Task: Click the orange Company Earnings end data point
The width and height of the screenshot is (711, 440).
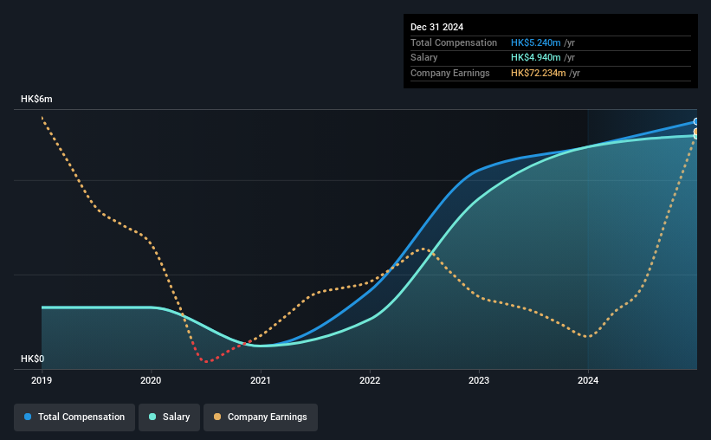Action: (696, 132)
